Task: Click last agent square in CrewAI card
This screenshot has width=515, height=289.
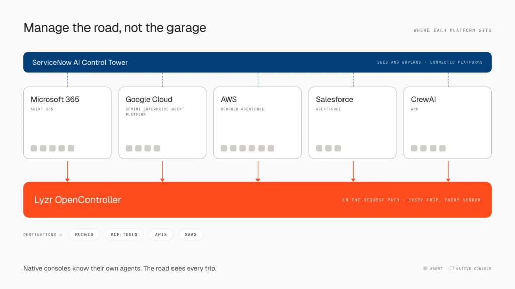Action: click(443, 148)
